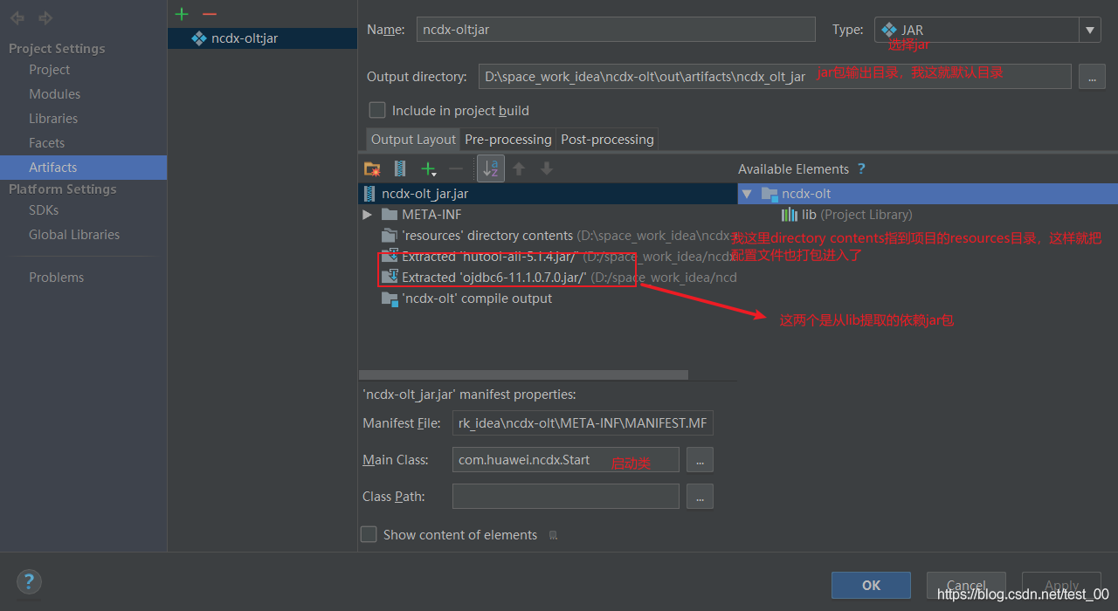
Task: Click the Manifest File input field
Action: [x=583, y=423]
